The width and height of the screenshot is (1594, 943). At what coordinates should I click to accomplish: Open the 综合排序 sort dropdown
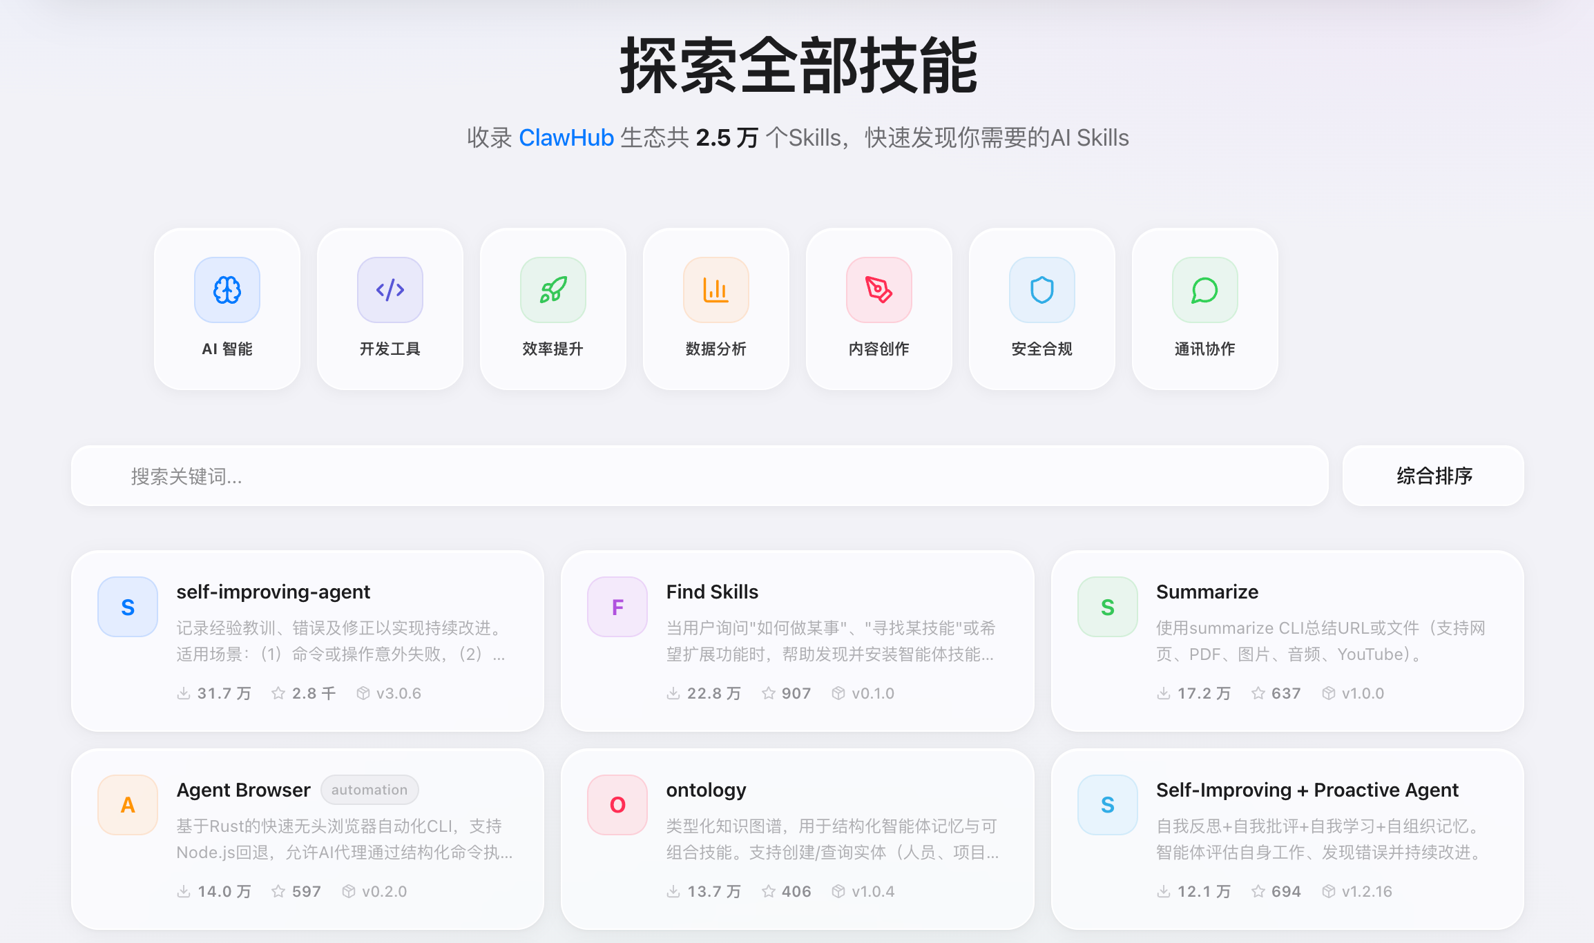coord(1433,476)
